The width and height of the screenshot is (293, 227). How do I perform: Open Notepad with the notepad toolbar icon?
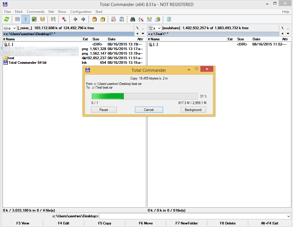(x=169, y=19)
